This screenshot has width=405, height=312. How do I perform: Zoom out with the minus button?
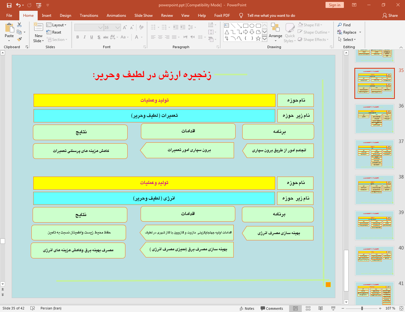(x=343, y=308)
